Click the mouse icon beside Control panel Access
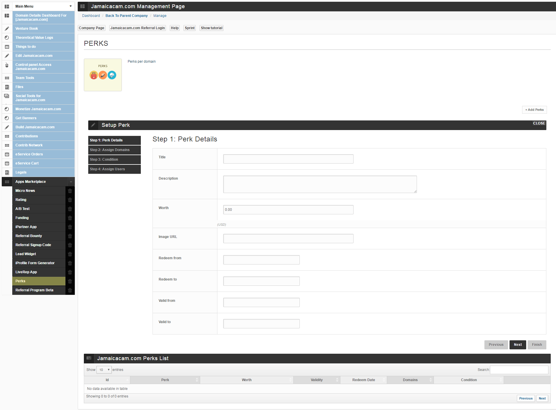The height and width of the screenshot is (410, 556). click(x=7, y=65)
